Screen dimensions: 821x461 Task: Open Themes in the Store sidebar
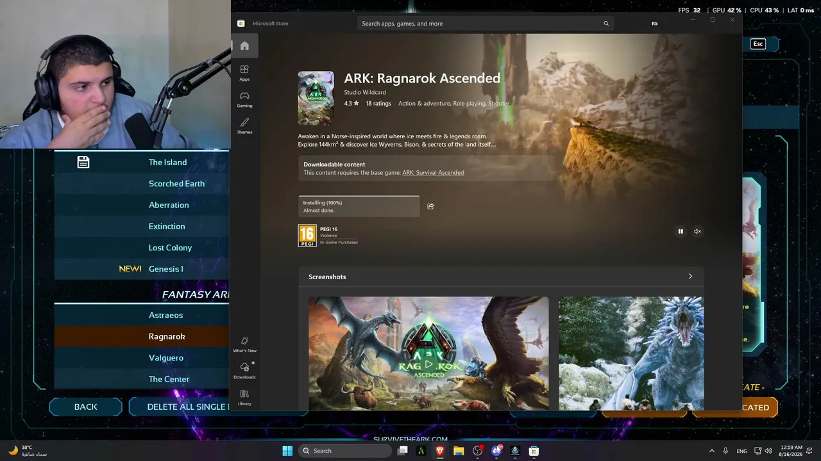[x=244, y=125]
